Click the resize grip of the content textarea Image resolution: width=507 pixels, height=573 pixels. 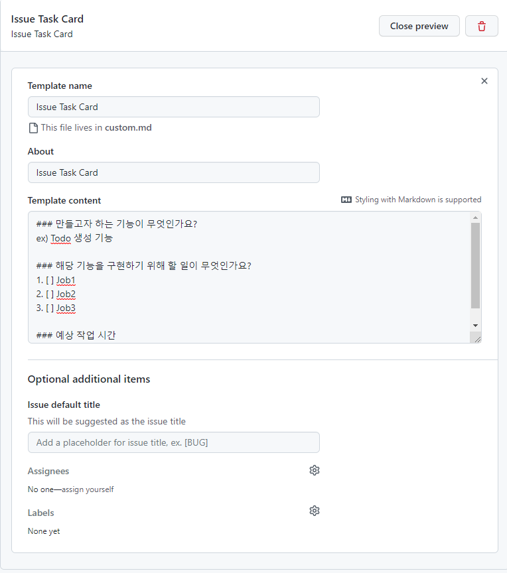pyautogui.click(x=478, y=338)
